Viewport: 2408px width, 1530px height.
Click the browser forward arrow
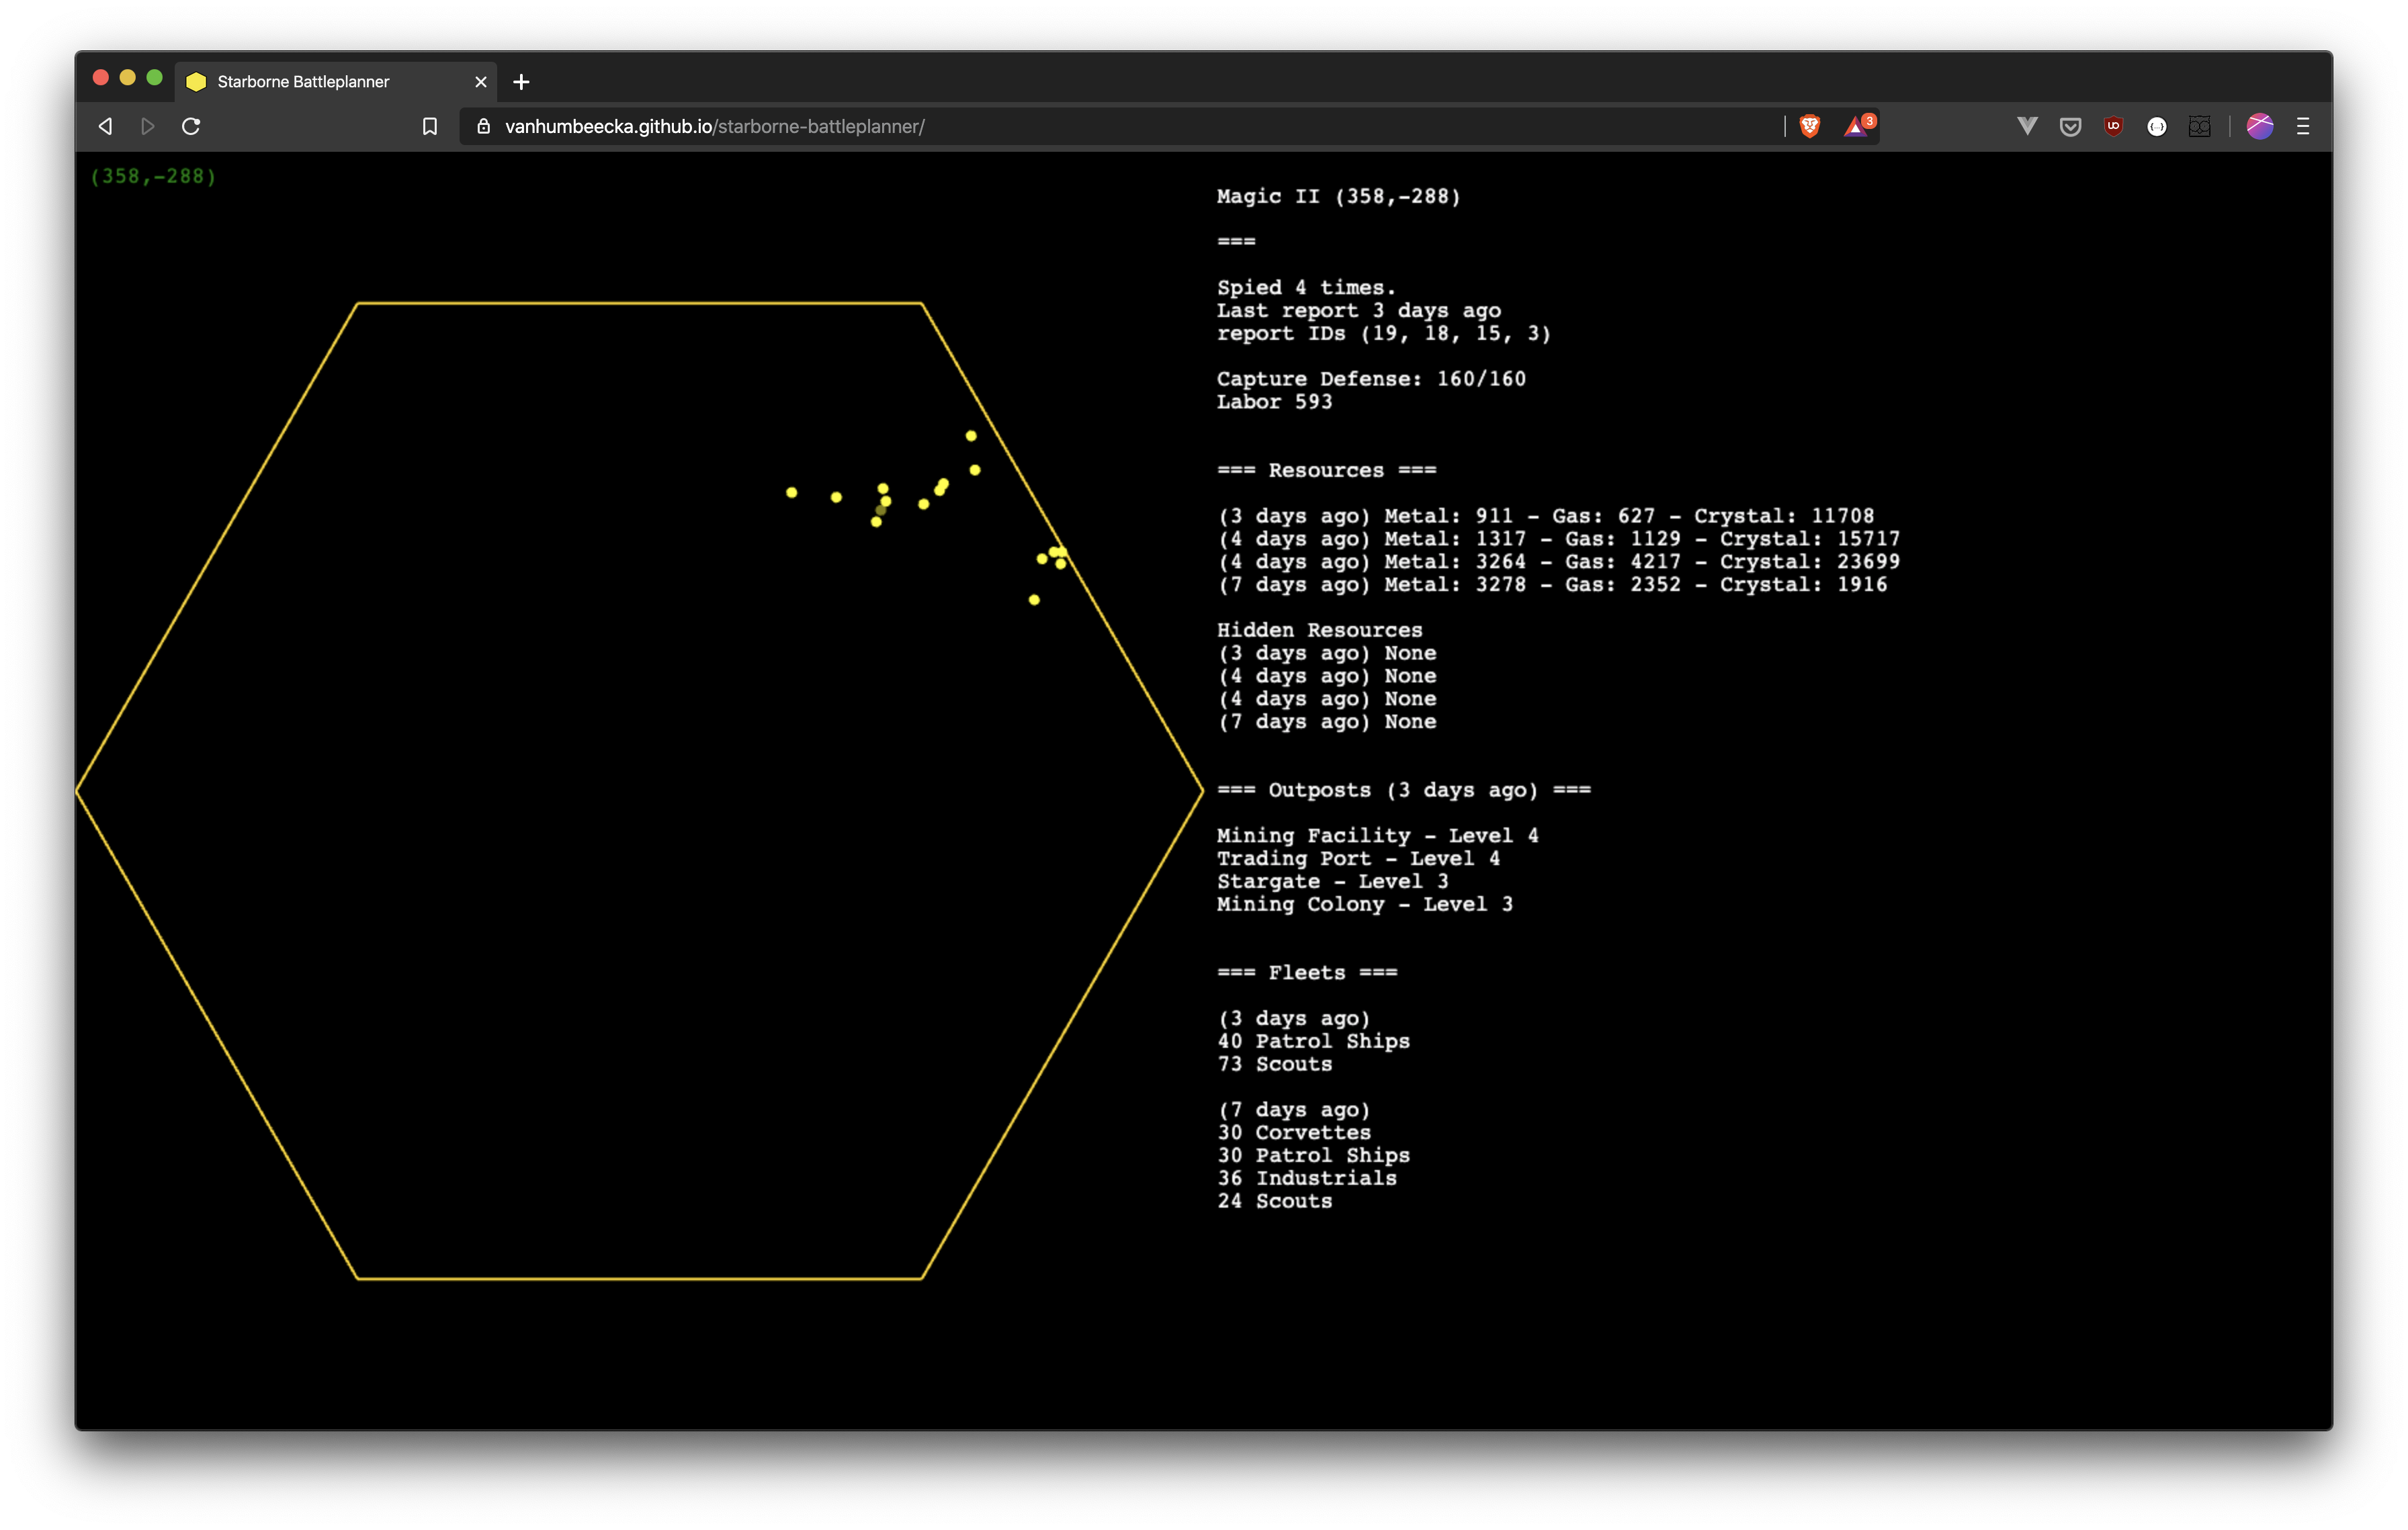point(148,126)
